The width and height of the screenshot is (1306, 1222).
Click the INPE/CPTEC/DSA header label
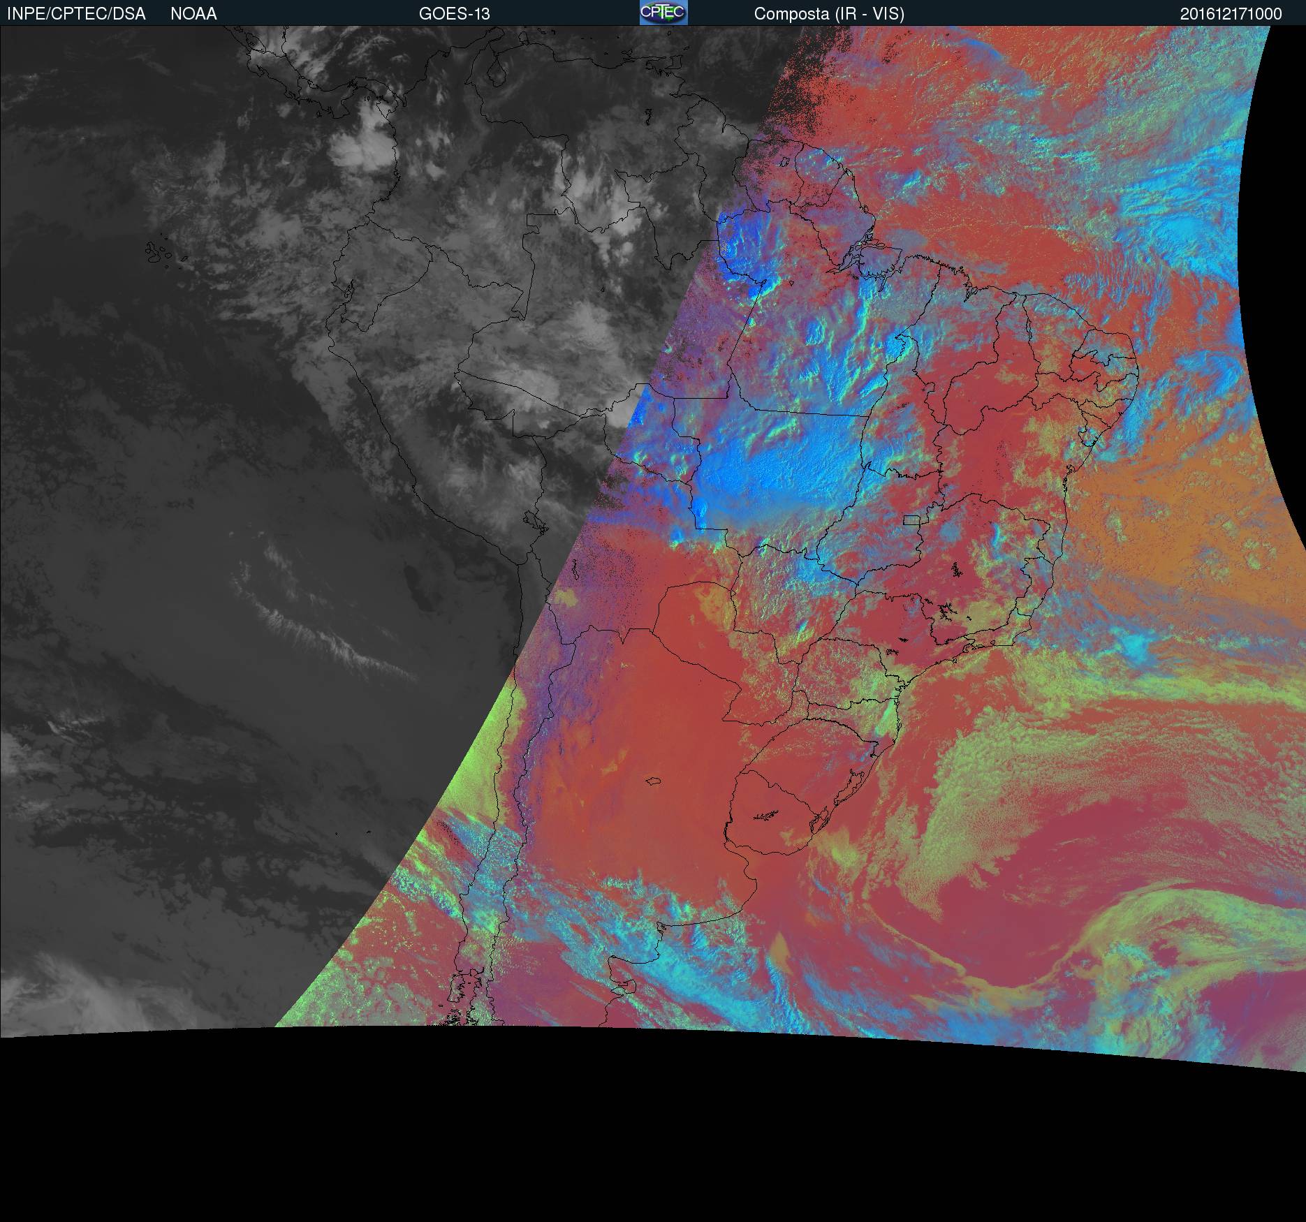tap(76, 14)
